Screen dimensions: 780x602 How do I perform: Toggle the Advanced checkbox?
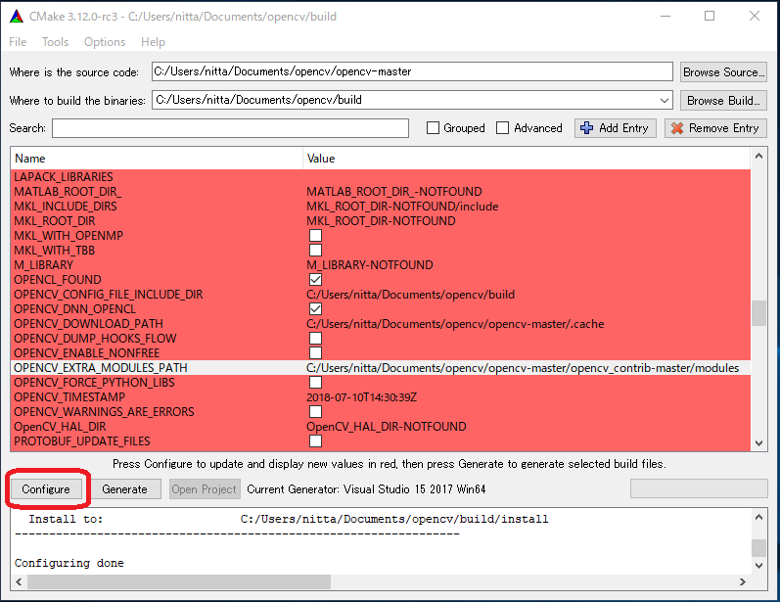pos(503,128)
